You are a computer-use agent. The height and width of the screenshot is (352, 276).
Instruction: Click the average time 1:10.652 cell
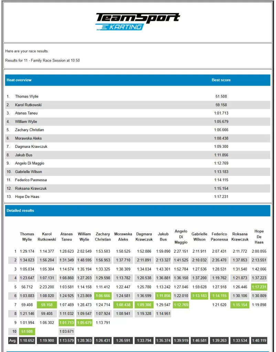(x=27, y=340)
